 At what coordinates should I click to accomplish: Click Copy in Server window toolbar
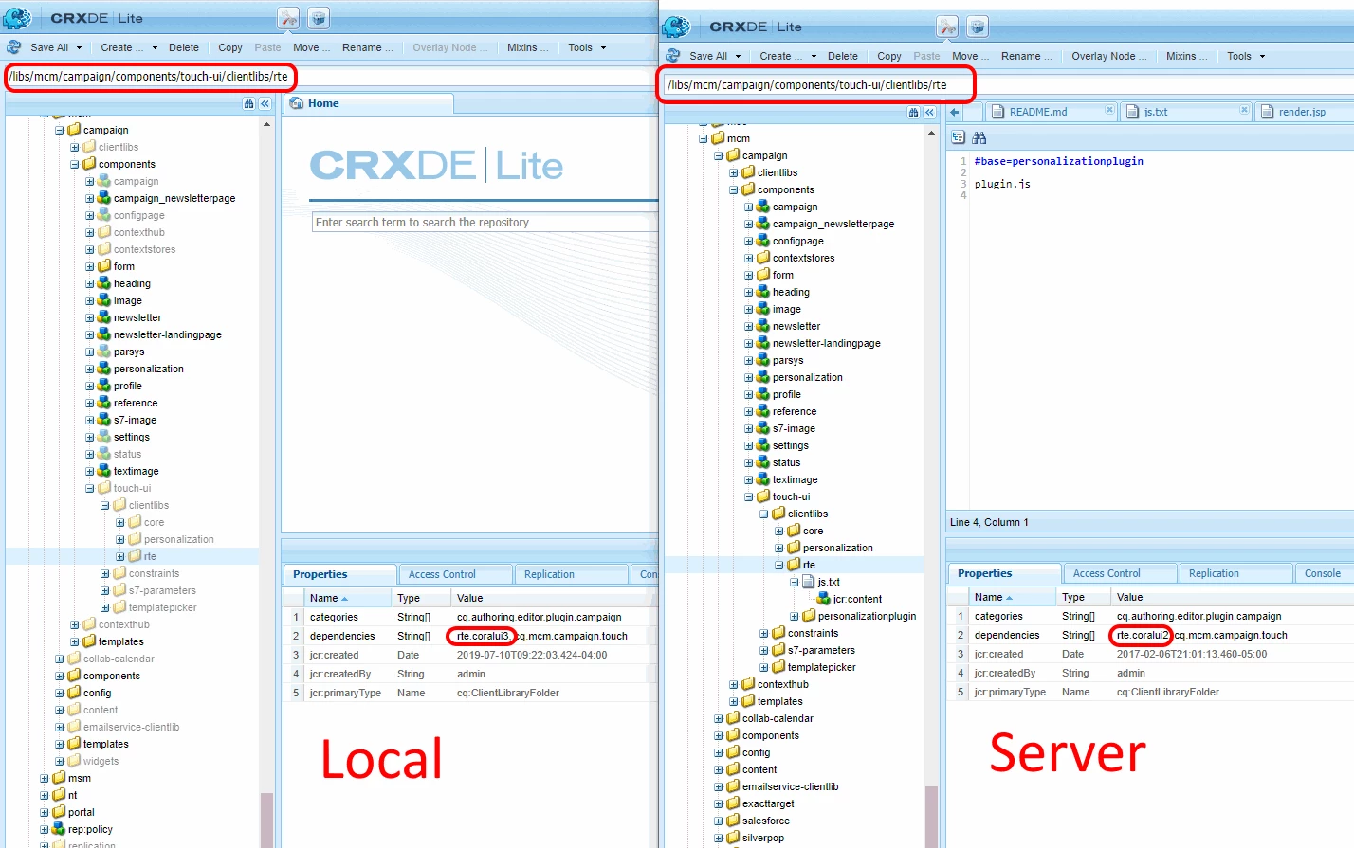pyautogui.click(x=889, y=56)
